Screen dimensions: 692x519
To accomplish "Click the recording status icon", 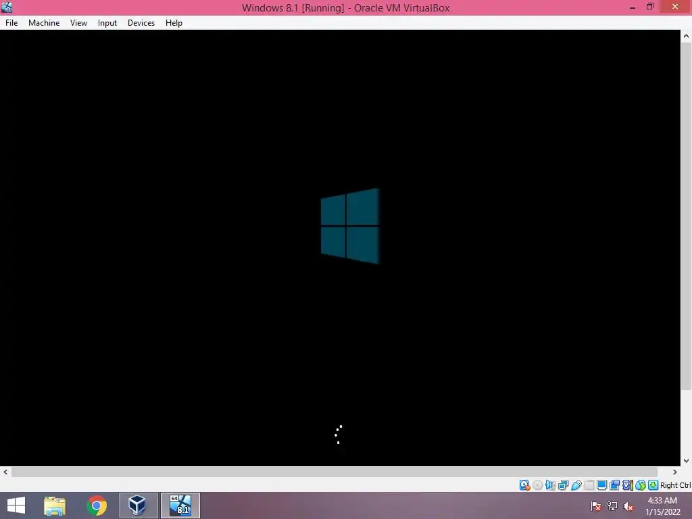I will tap(614, 485).
